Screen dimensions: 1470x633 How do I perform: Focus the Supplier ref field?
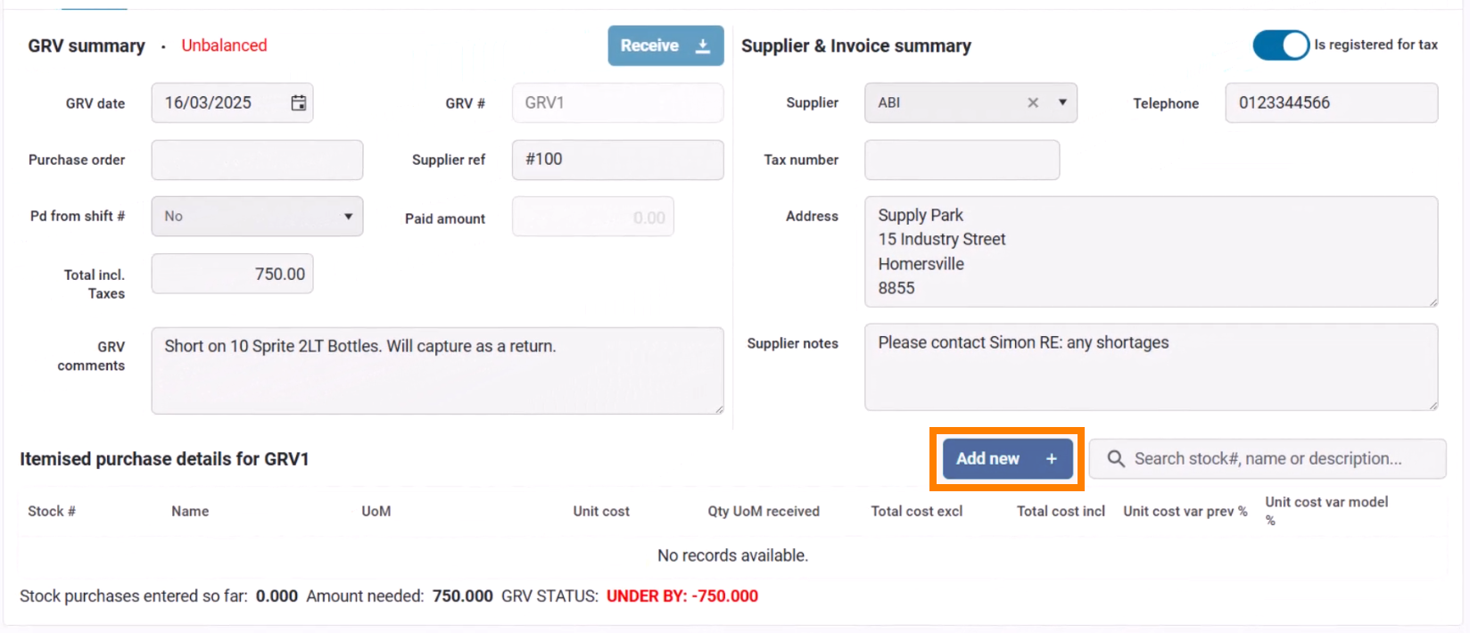coord(617,160)
